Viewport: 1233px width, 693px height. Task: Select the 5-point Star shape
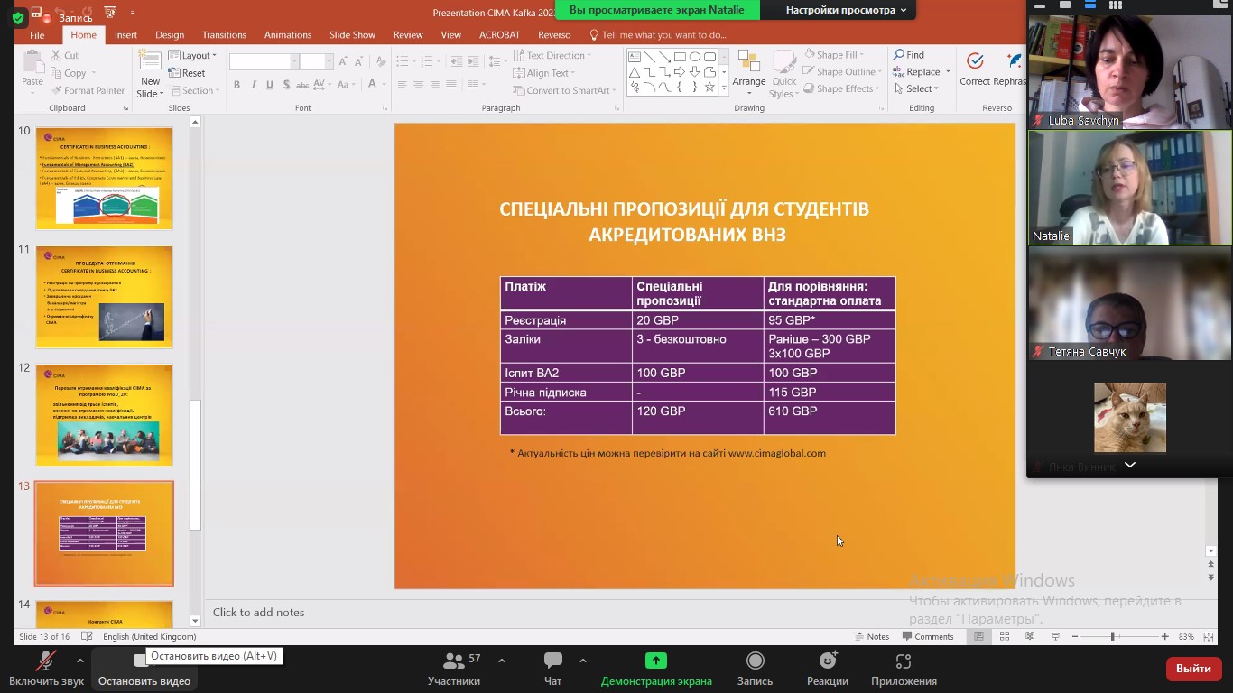[709, 88]
